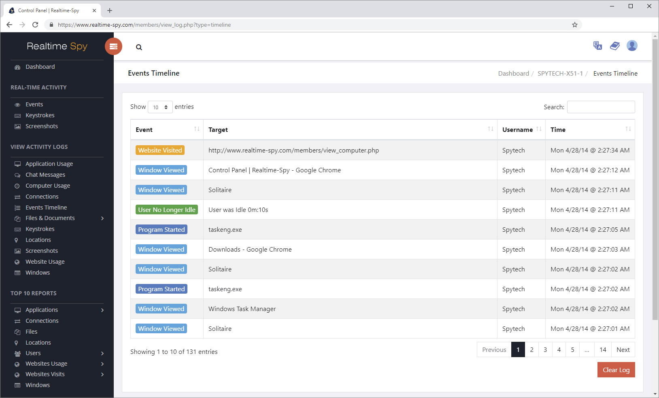The width and height of the screenshot is (659, 398).
Task: Click the monitor icon beside Application Usage
Action: [17, 164]
